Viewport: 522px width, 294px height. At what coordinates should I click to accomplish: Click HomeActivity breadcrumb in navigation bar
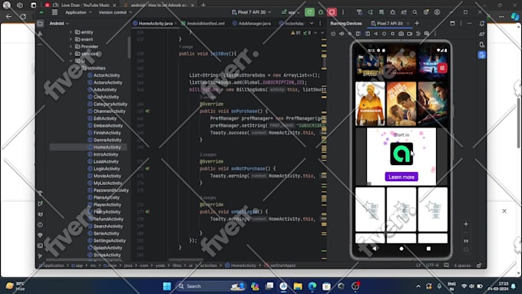[x=241, y=266]
